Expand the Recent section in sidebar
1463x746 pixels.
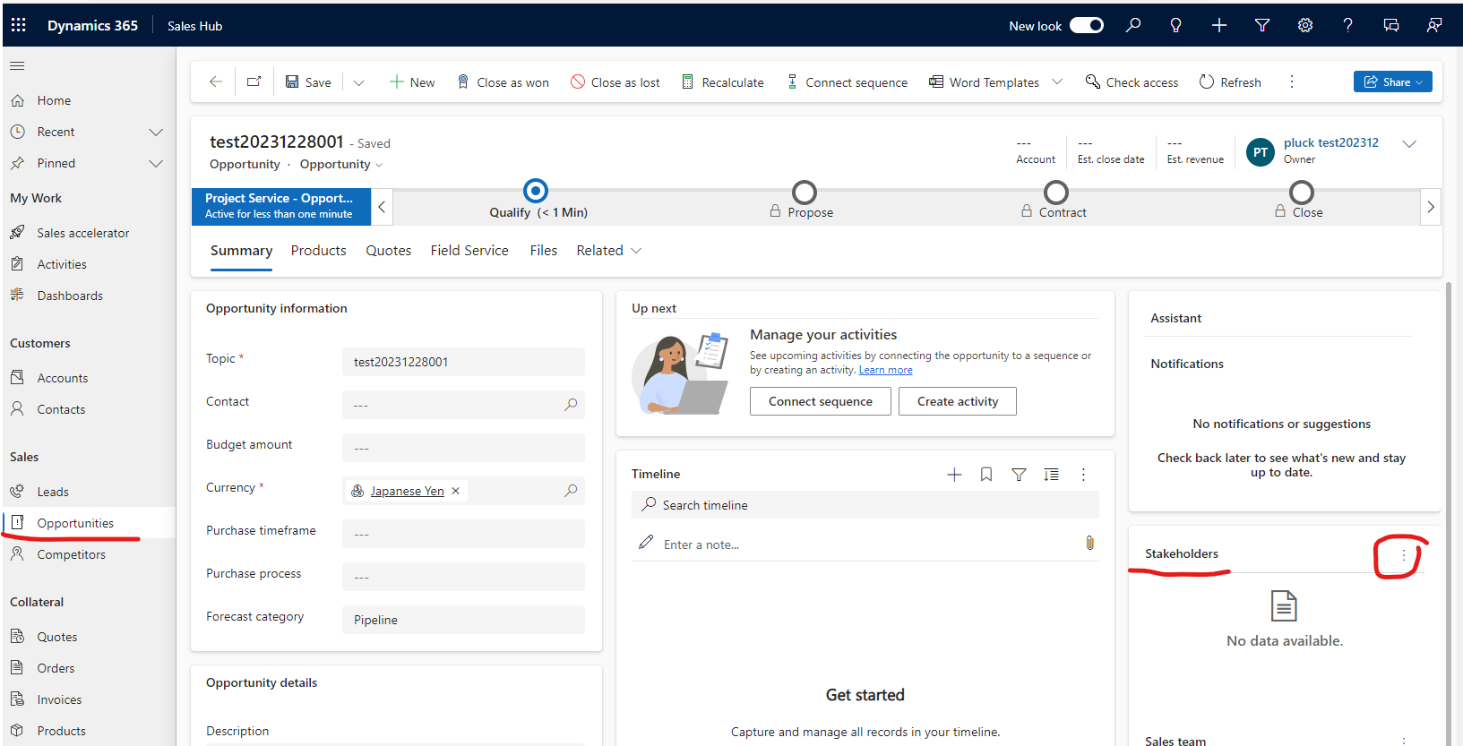156,132
